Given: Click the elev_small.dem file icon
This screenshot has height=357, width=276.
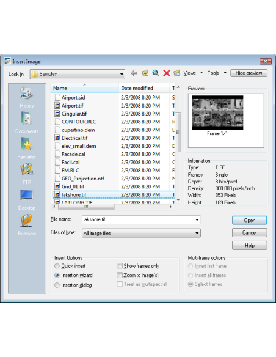Looking at the screenshot, I should pos(57,146).
